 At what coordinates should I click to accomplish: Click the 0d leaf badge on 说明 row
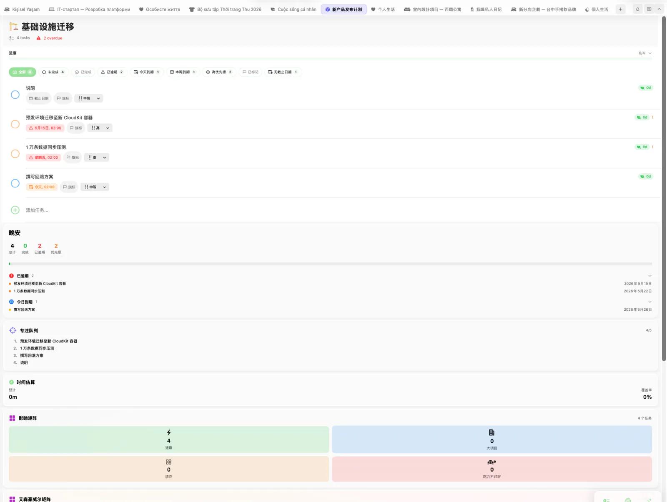[645, 88]
